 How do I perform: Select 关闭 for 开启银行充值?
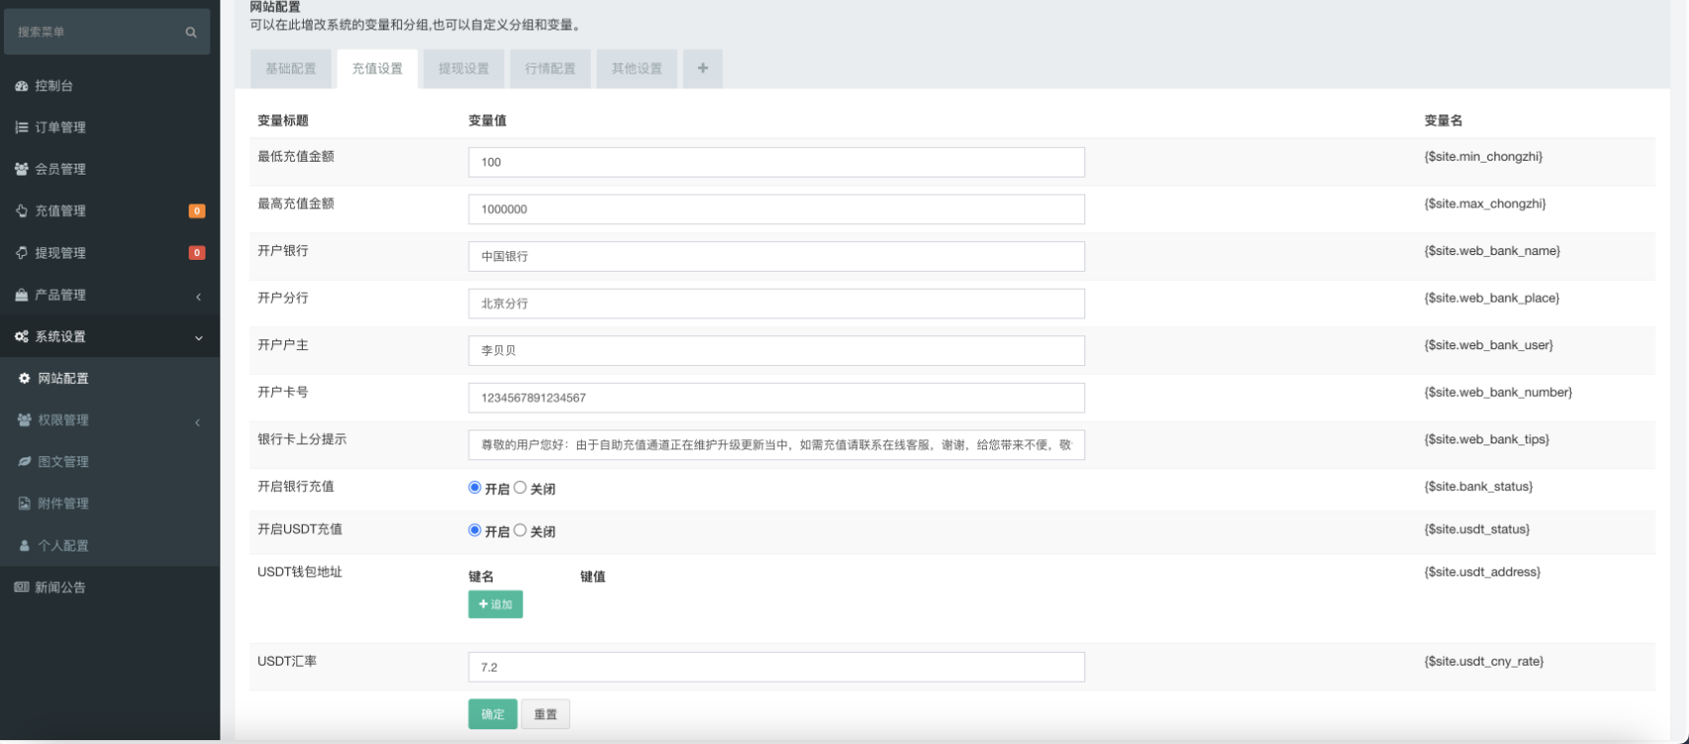coord(520,488)
